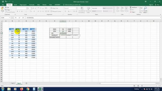Switch to the Part 2 sheet tab
This screenshot has height=91, width=162.
click(x=13, y=83)
